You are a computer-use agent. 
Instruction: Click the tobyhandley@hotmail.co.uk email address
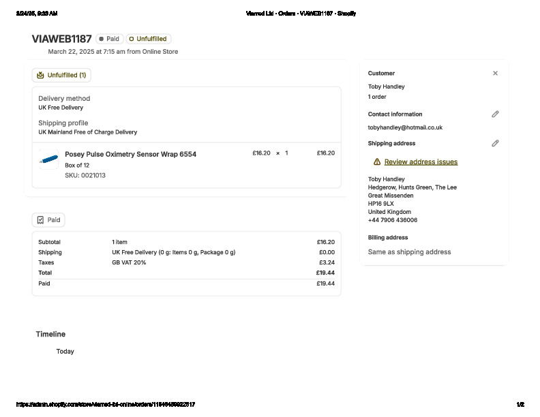[x=405, y=127]
